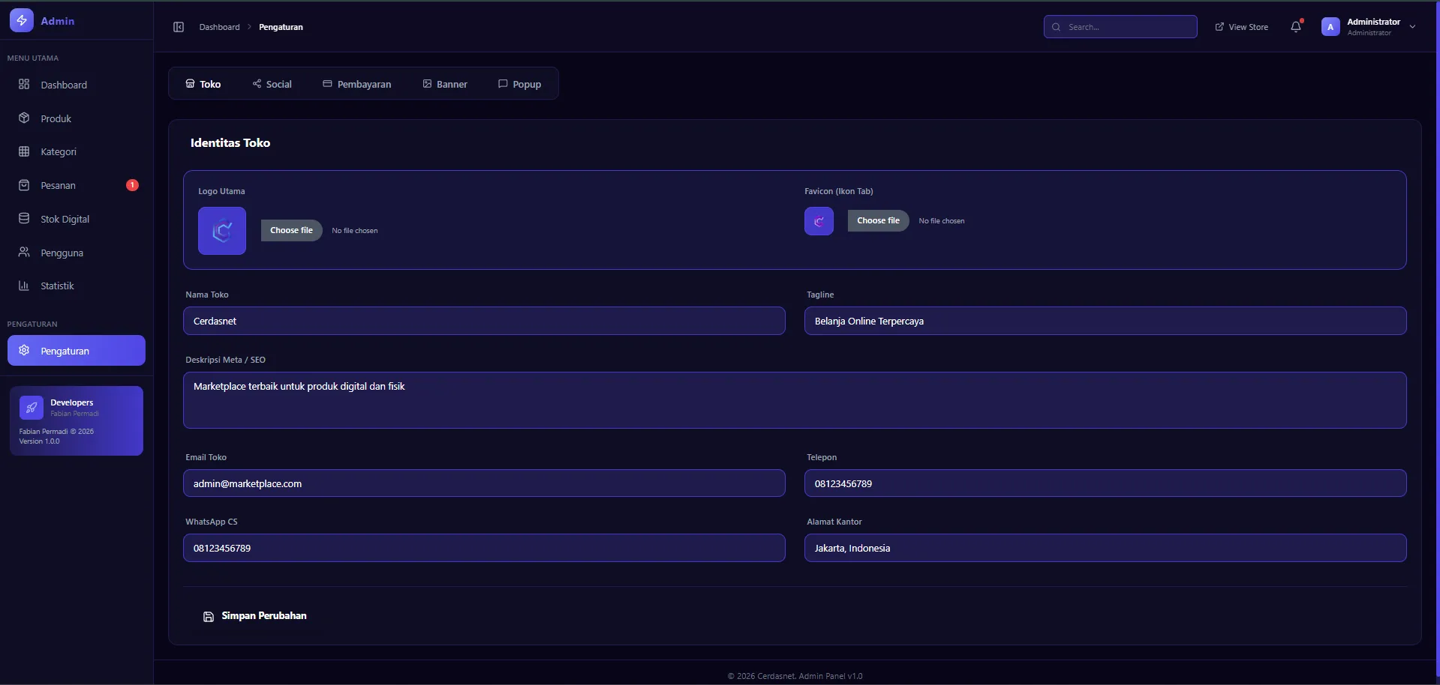1440x685 pixels.
Task: Click the Logo Utama preview thumbnail
Action: 222,231
